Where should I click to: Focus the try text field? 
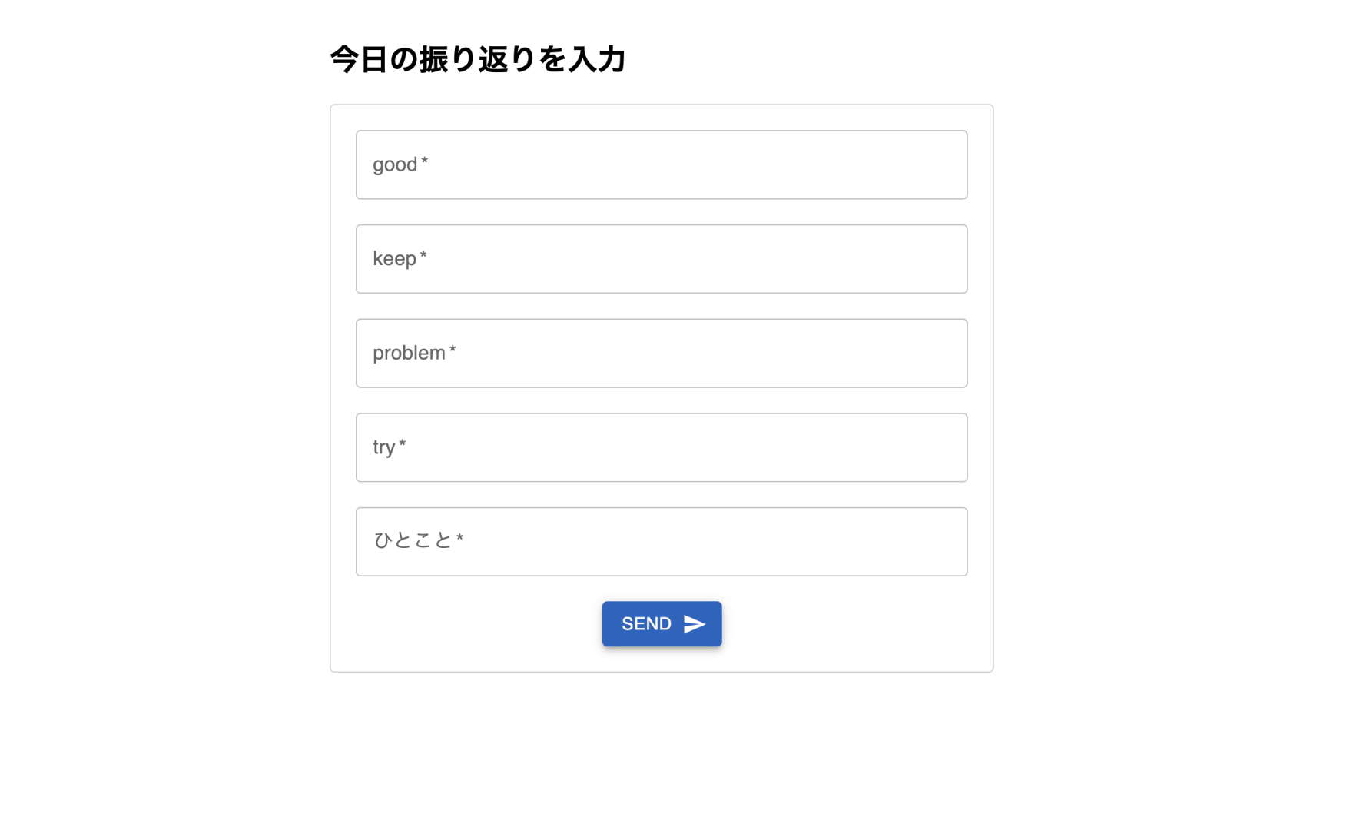(x=662, y=447)
